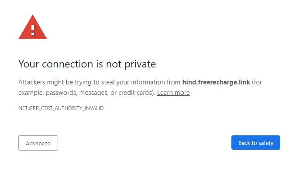Open the Learn more link
Screen dimensions: 303x178
click(x=173, y=93)
